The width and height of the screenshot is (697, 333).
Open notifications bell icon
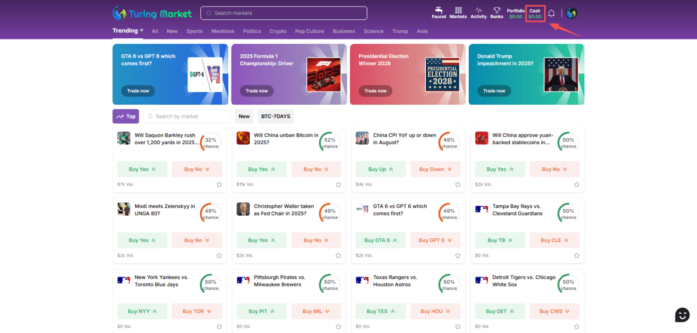pos(551,13)
